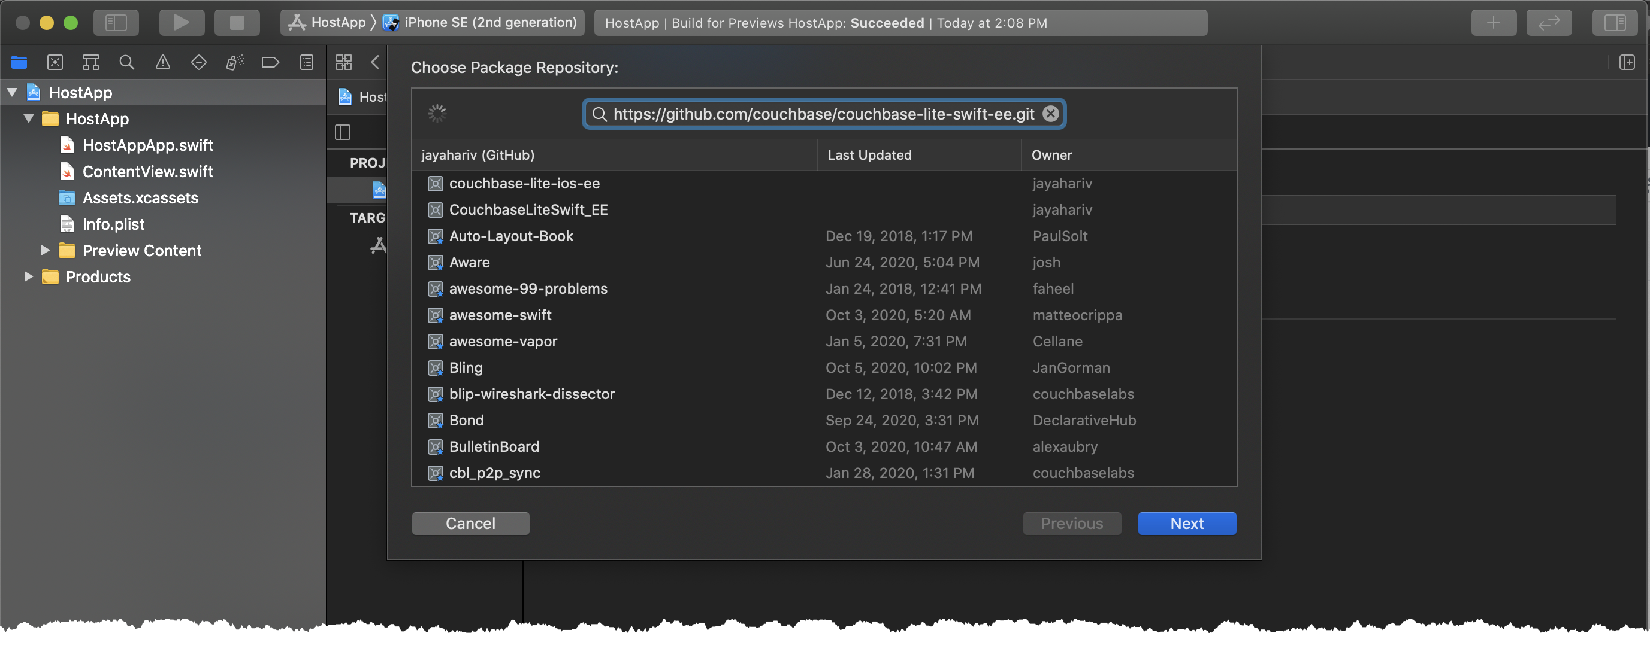The image size is (1650, 651).
Task: Click the Run play button
Action: coord(182,22)
